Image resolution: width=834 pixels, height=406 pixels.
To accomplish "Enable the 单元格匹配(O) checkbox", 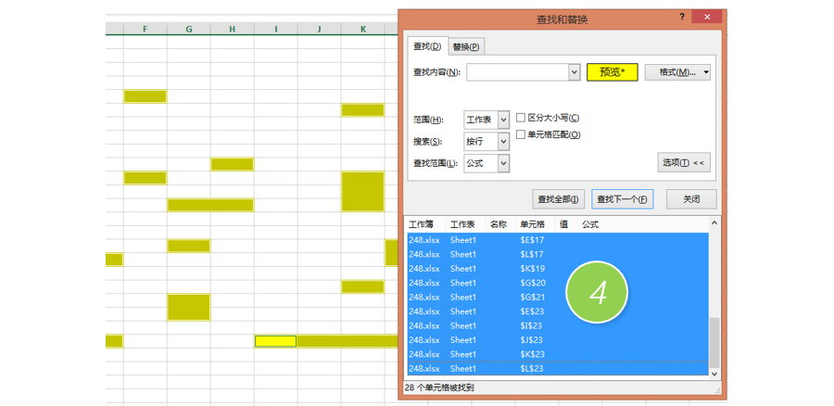I will [x=521, y=134].
